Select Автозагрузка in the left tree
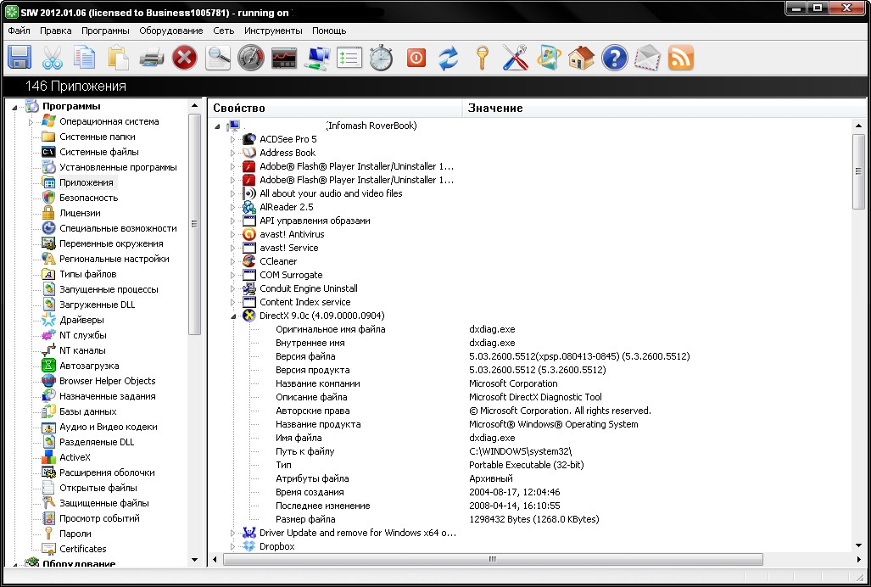The image size is (871, 587). point(89,366)
